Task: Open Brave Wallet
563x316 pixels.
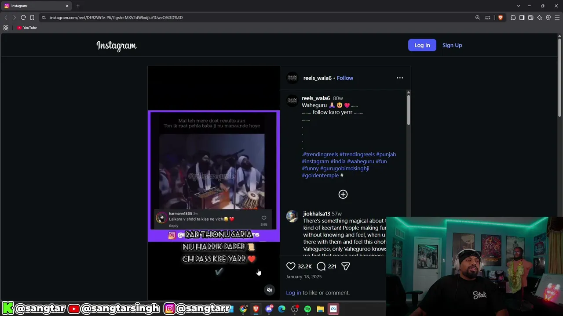Action: pyautogui.click(x=531, y=18)
